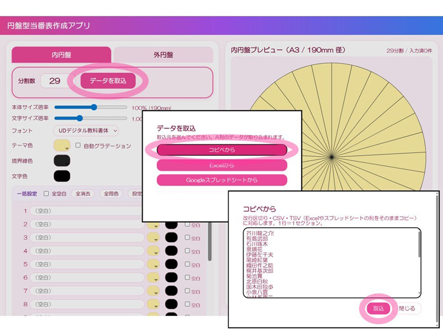Click the text field of row 8

point(87,304)
